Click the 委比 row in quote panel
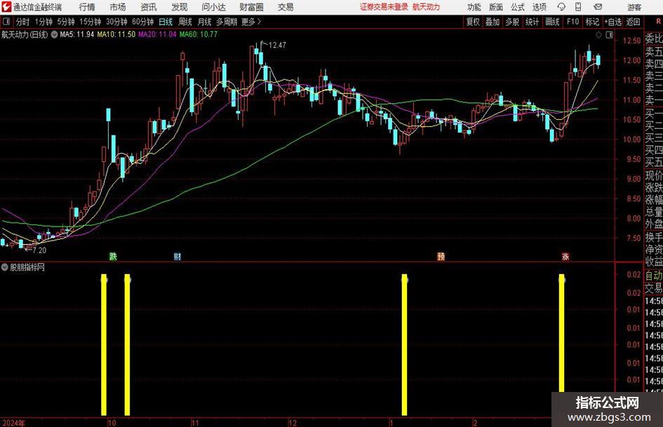 (654, 39)
